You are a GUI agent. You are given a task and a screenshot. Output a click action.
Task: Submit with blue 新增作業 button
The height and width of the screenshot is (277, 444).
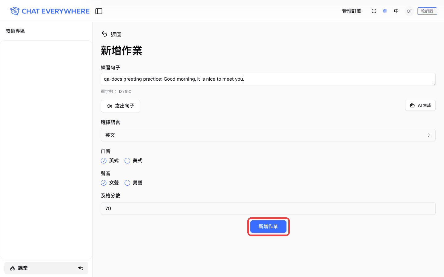[268, 227]
